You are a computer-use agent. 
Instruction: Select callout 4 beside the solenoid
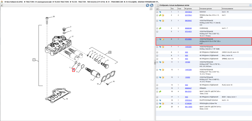tap(91, 80)
